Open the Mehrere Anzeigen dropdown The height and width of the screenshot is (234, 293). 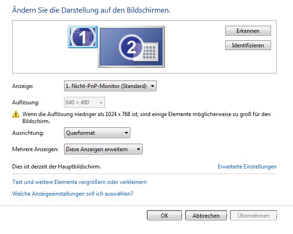103,149
